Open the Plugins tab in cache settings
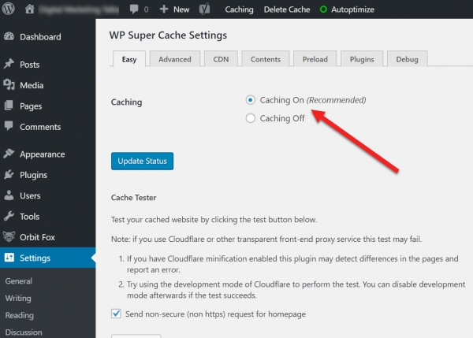This screenshot has width=473, height=338. coord(362,59)
